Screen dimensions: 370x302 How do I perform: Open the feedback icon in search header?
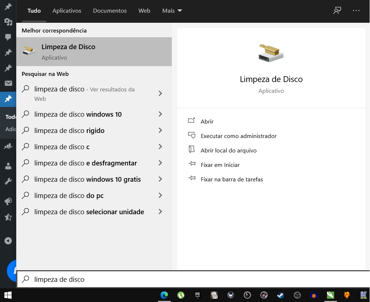coord(337,10)
